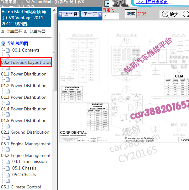This screenshot has height=190, width=189.
Task: Click the page icon beside 00.1 Contents
Action: tap(8, 50)
